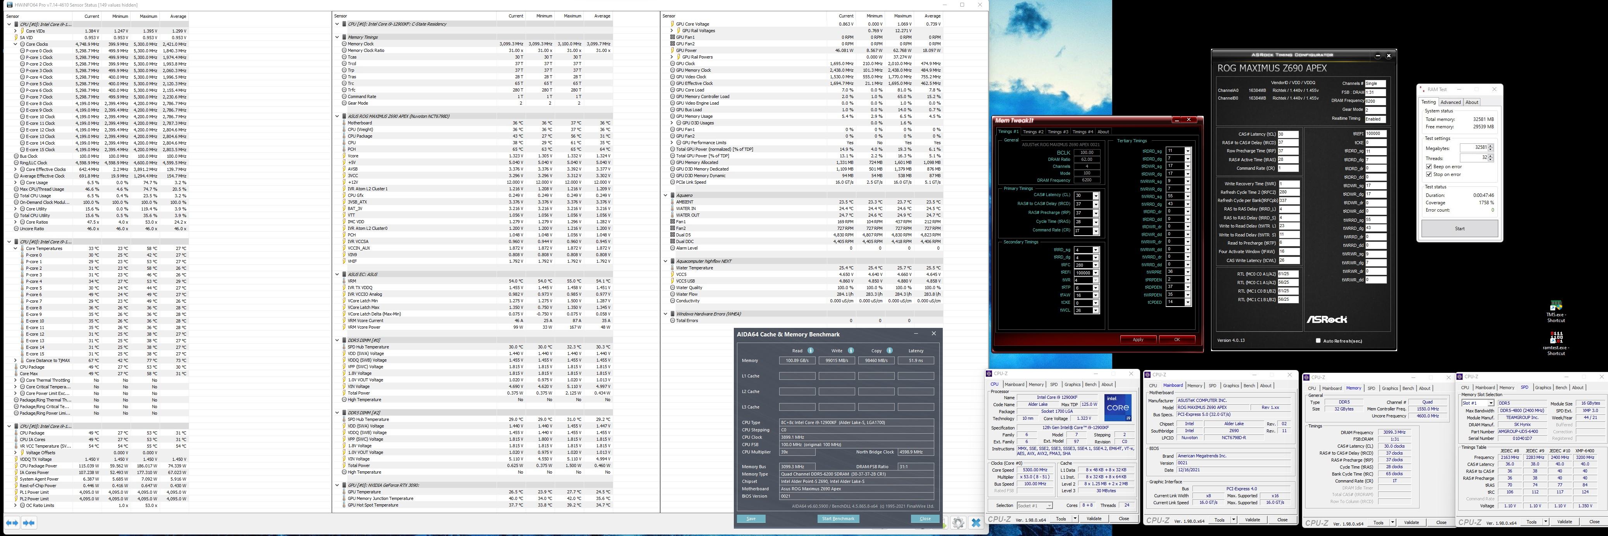The width and height of the screenshot is (1608, 536).
Task: Click the Read info icon in AIDA64
Action: point(810,351)
